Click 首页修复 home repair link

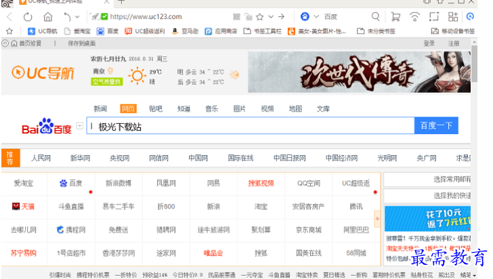[x=26, y=43]
